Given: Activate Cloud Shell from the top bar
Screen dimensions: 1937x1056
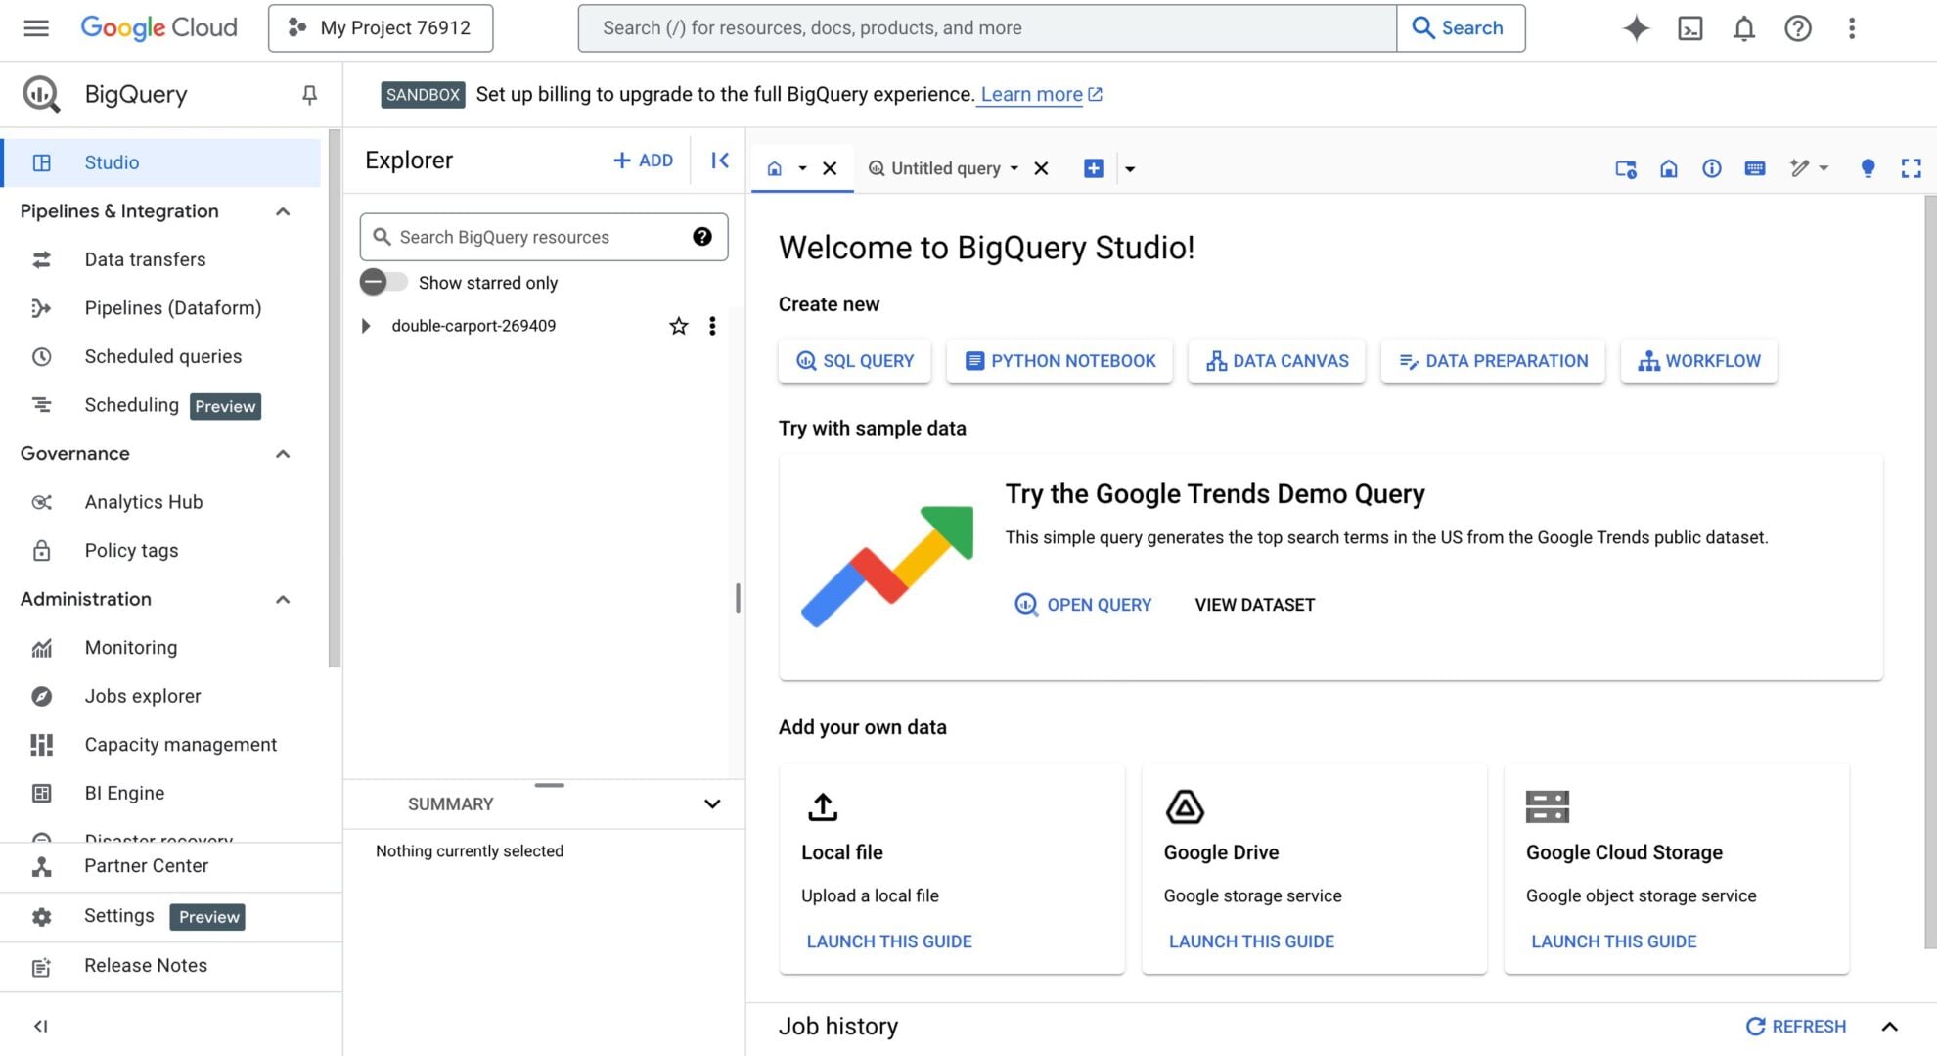Looking at the screenshot, I should (1689, 28).
